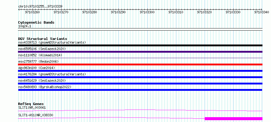This screenshot has height=122, width=271.
Task: Select the Cytogenetic Bands track title
Action: (x=36, y=22)
